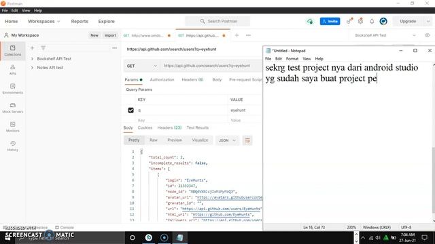Open the Mock Servers sidebar panel

point(12,108)
